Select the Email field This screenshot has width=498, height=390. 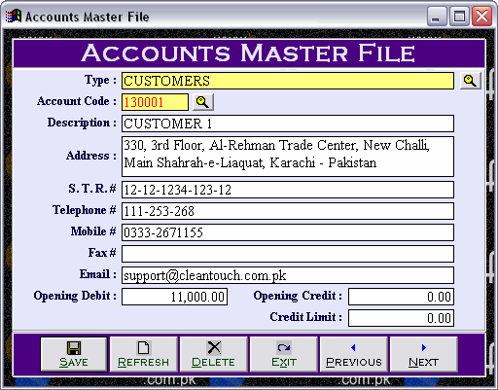coord(288,275)
